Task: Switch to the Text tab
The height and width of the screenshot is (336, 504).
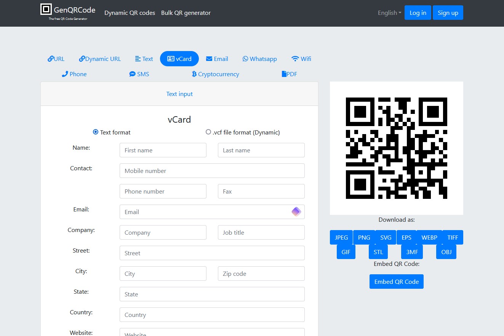Action: [x=144, y=59]
